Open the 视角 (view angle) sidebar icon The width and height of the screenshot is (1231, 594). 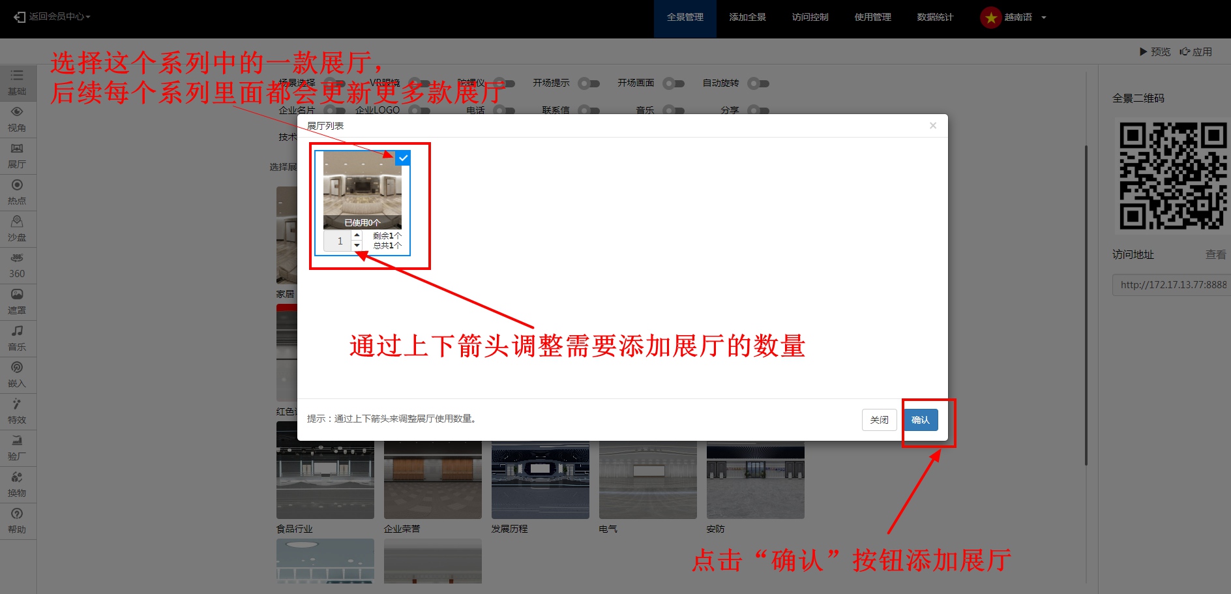(x=18, y=119)
